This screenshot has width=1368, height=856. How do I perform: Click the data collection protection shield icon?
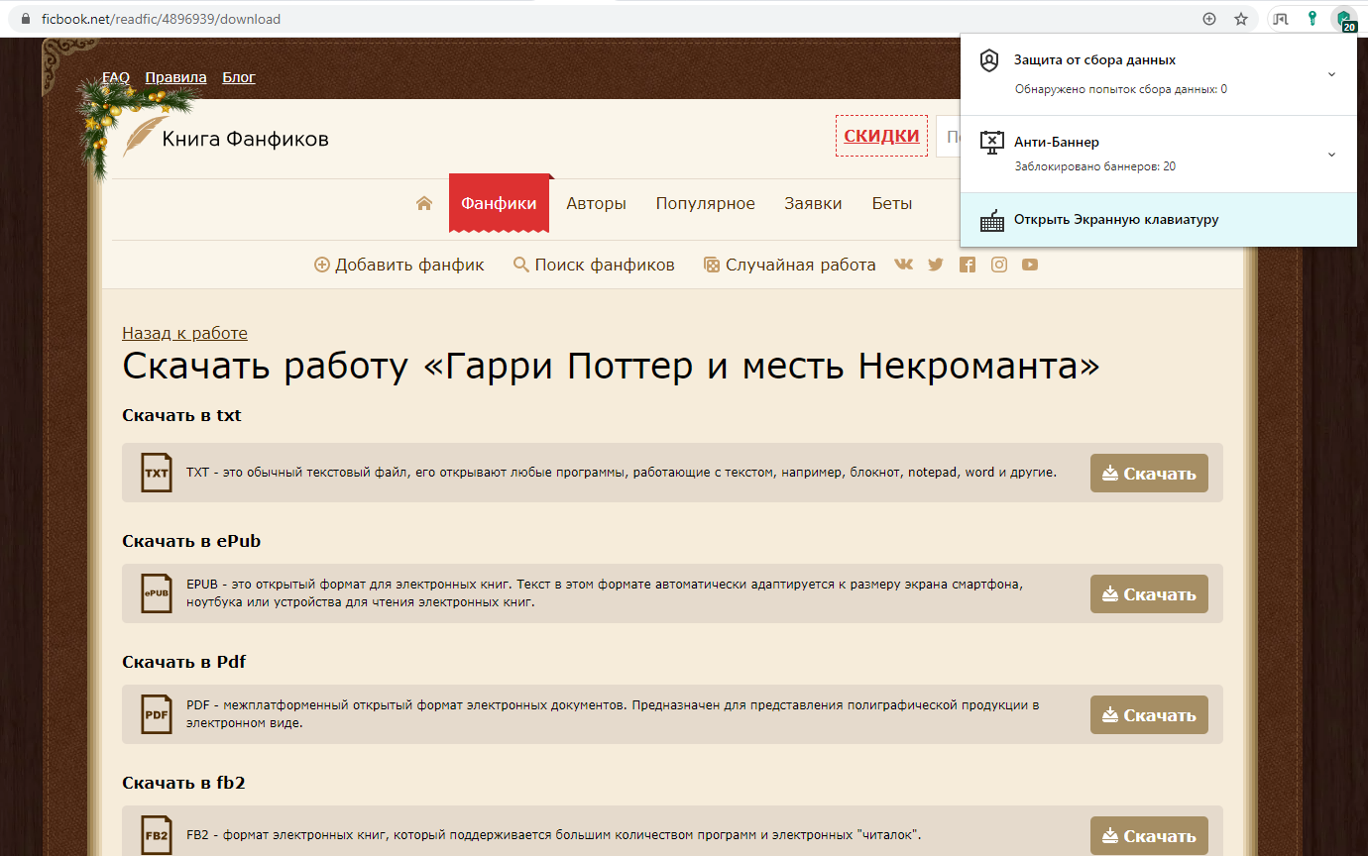click(989, 60)
